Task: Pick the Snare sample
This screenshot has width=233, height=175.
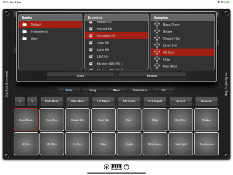Action: click(183, 31)
